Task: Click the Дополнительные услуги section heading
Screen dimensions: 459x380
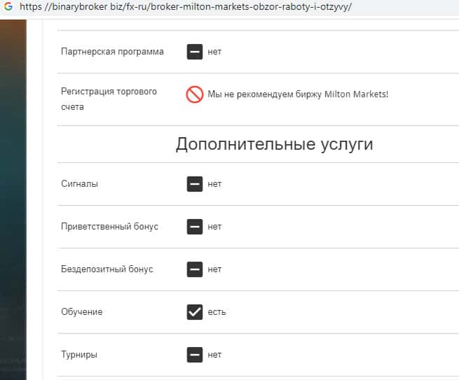Action: (x=274, y=145)
